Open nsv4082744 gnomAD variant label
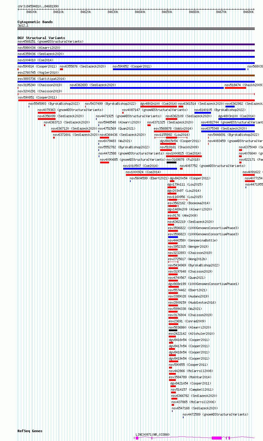263x441 pixels. pos(232,122)
